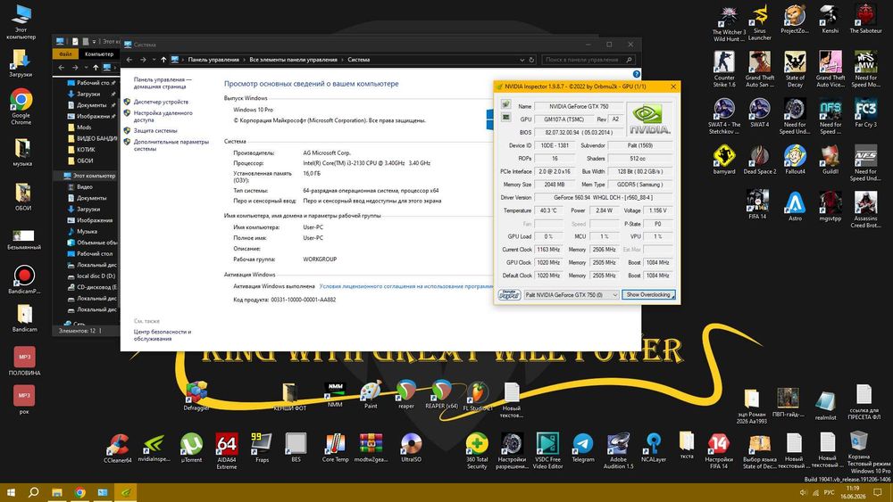Open FL Studio desktop icon

[478, 396]
